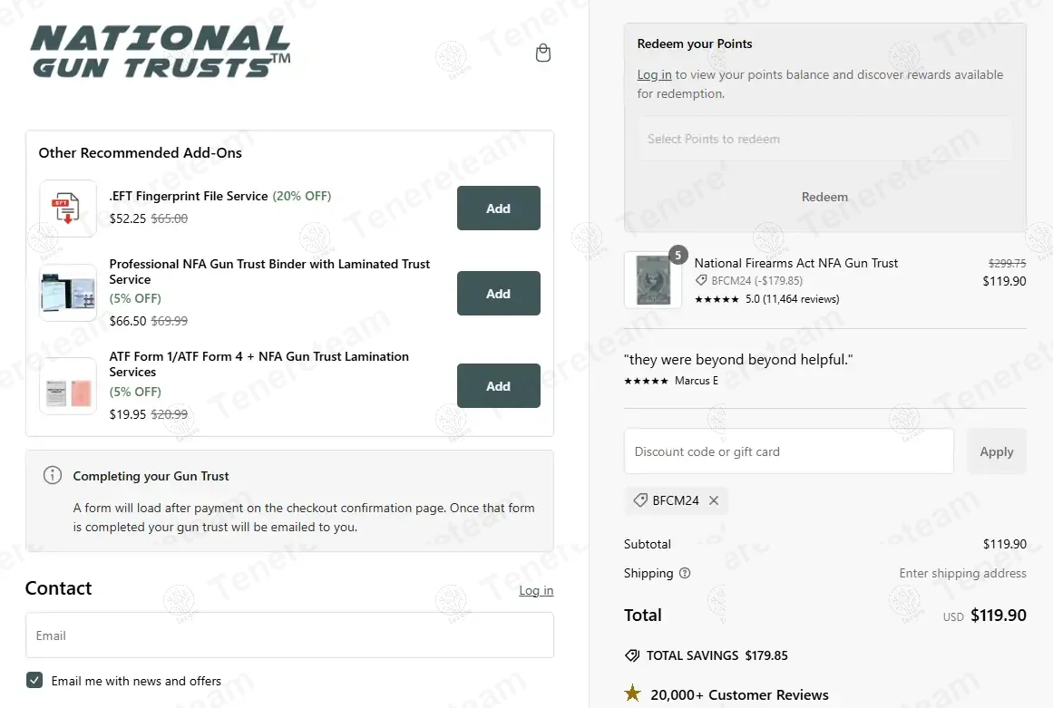This screenshot has width=1053, height=708.
Task: Click the National Gun Trusts logo
Action: 161,51
